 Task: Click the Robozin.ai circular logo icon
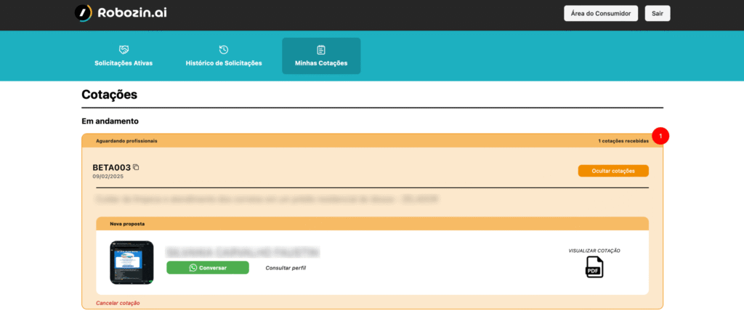click(84, 12)
